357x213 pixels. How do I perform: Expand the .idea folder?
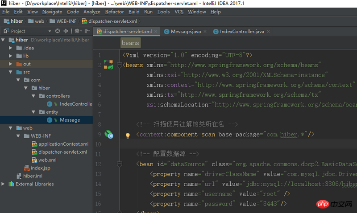coord(10,48)
